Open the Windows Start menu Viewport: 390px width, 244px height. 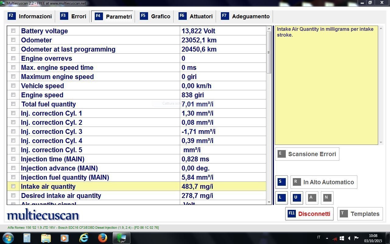pyautogui.click(x=8, y=238)
